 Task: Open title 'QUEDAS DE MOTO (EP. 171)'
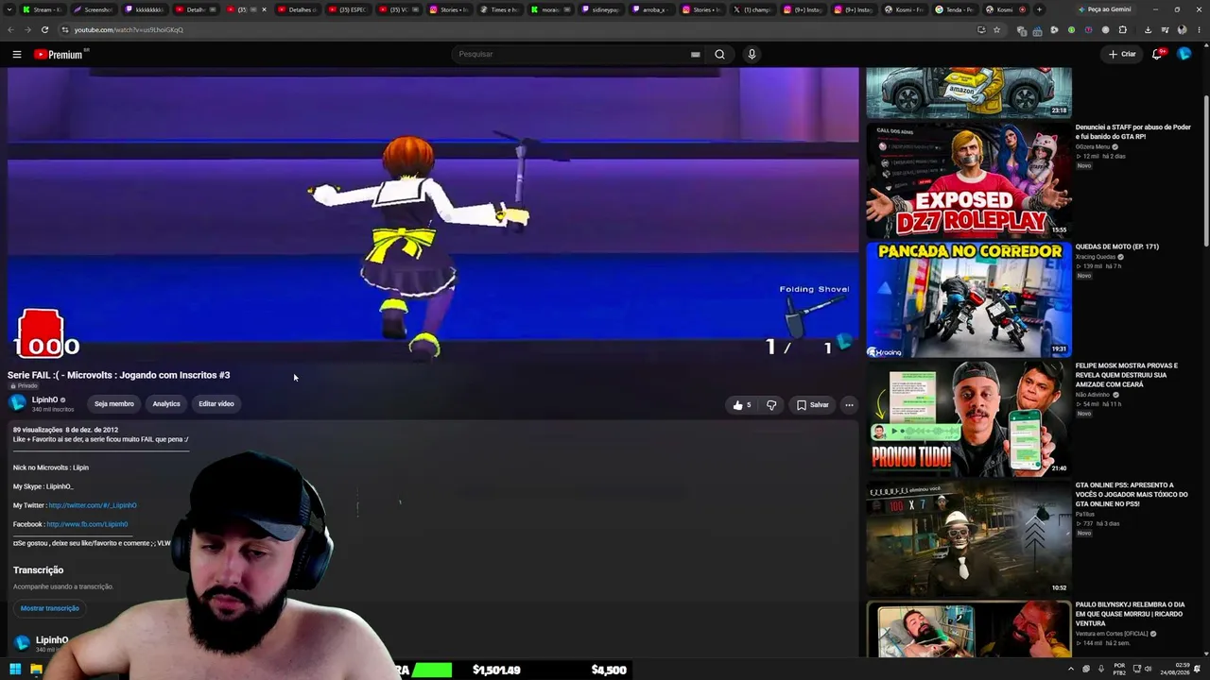(1116, 246)
